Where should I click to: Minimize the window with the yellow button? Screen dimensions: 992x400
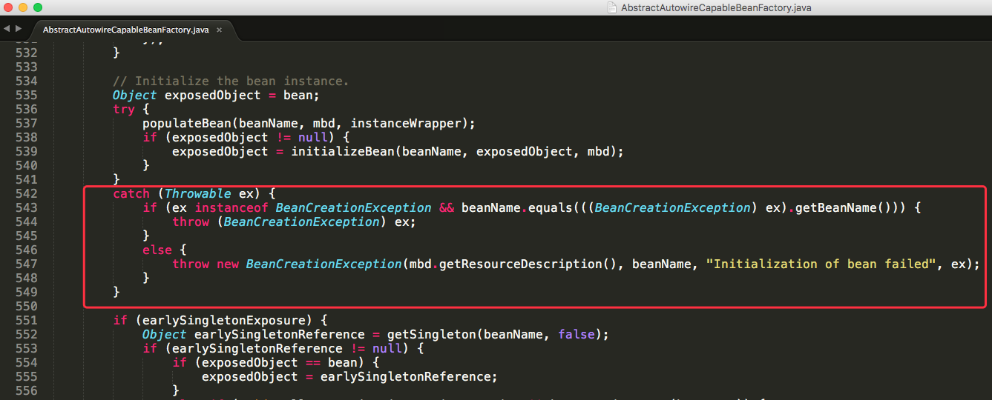23,7
